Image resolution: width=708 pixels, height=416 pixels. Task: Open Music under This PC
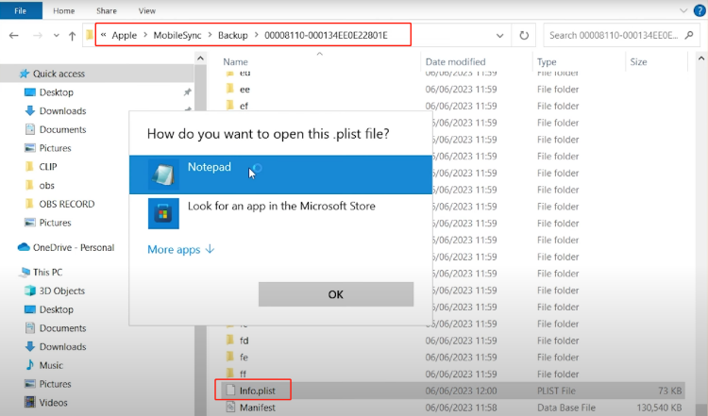click(x=51, y=365)
